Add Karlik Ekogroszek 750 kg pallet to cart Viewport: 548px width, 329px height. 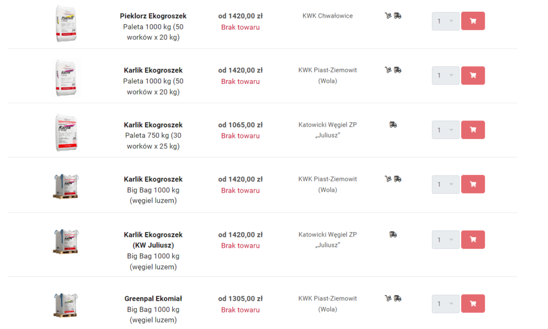473,130
